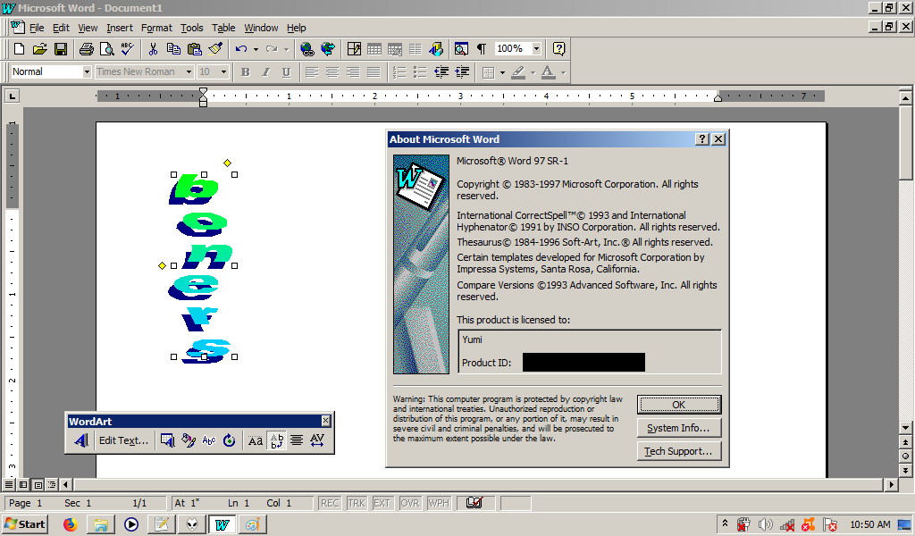Open the Table menu
The height and width of the screenshot is (536, 915).
[223, 28]
